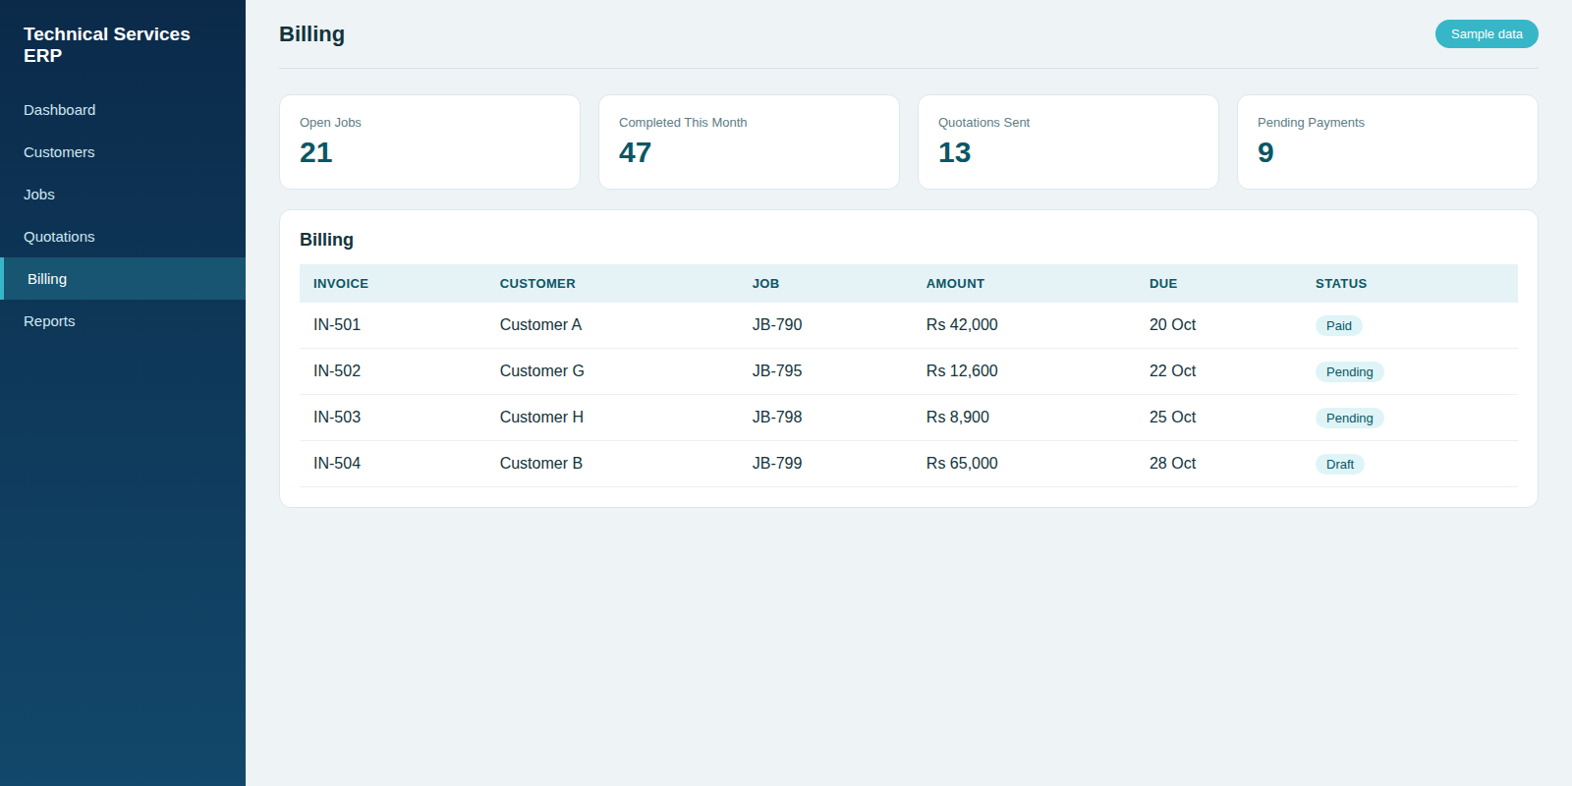Select Customer B in the table
Viewport: 1572px width, 786px height.
coord(541,464)
